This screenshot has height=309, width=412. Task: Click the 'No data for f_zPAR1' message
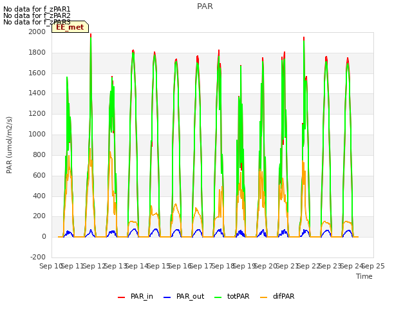[x=37, y=10]
